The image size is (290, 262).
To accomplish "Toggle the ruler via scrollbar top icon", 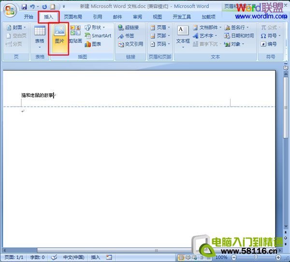I will click(286, 68).
